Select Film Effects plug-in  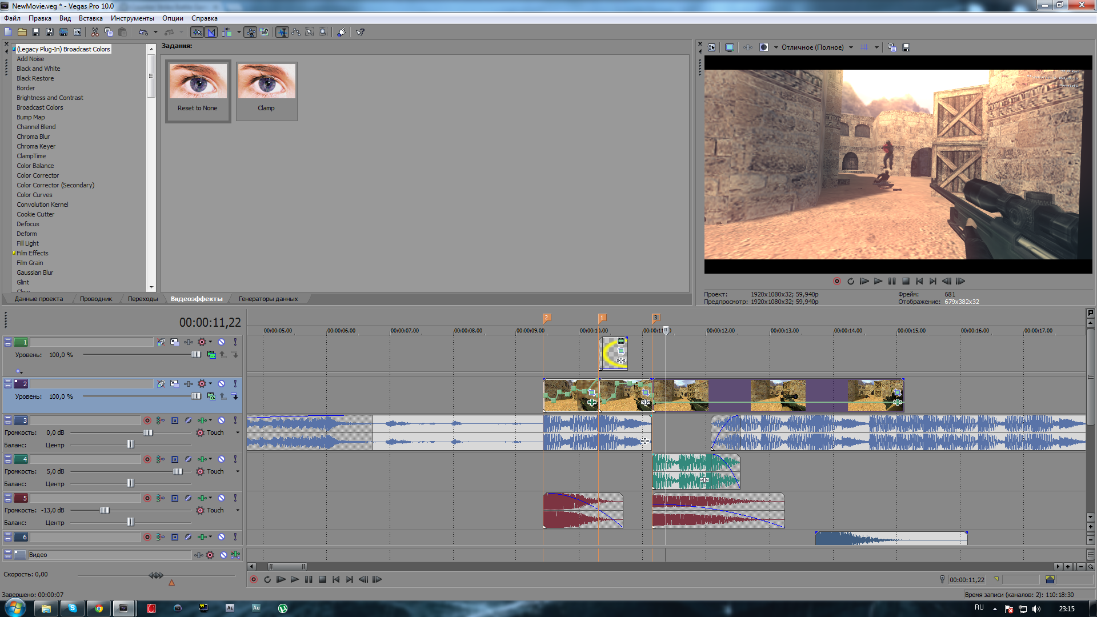(33, 253)
